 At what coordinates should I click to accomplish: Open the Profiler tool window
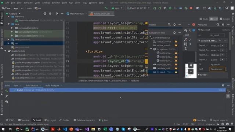pyautogui.click(x=65, y=120)
